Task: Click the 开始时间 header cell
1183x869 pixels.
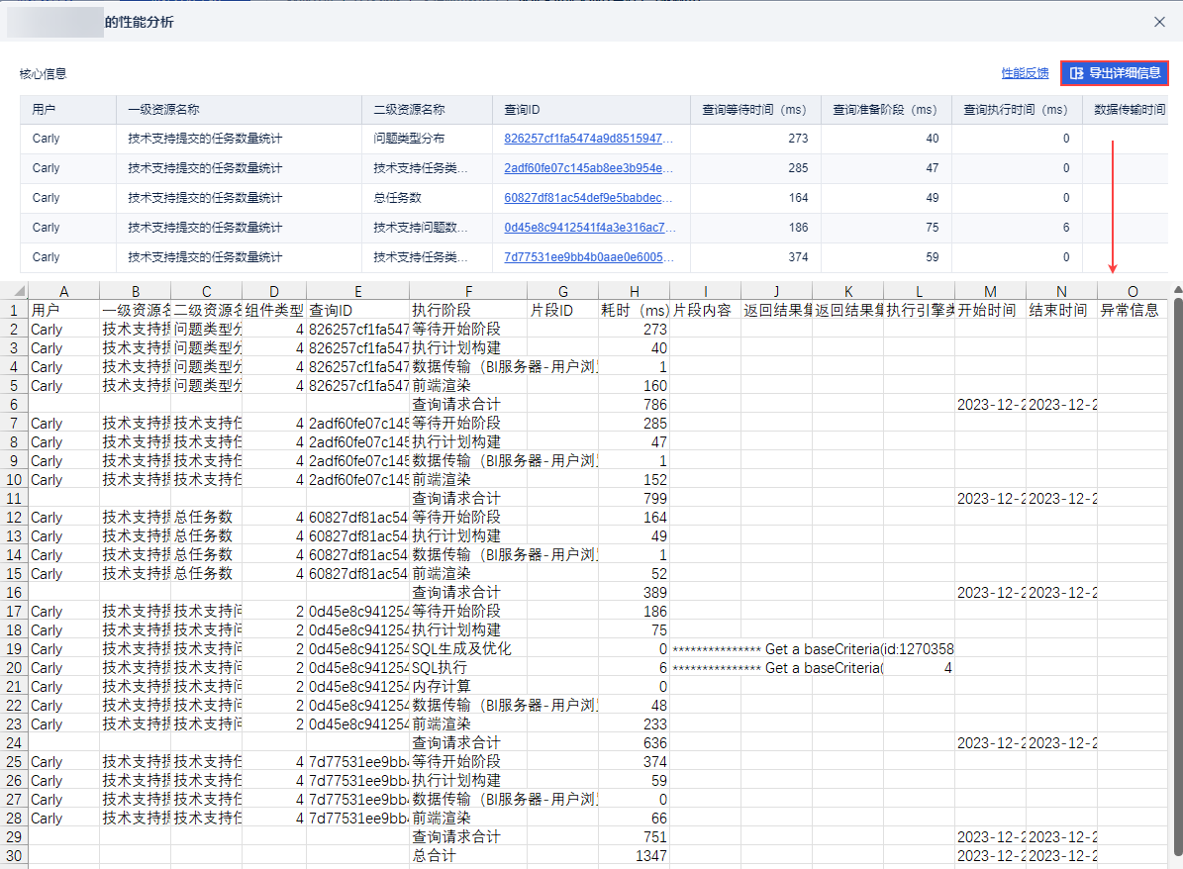Action: pos(990,310)
